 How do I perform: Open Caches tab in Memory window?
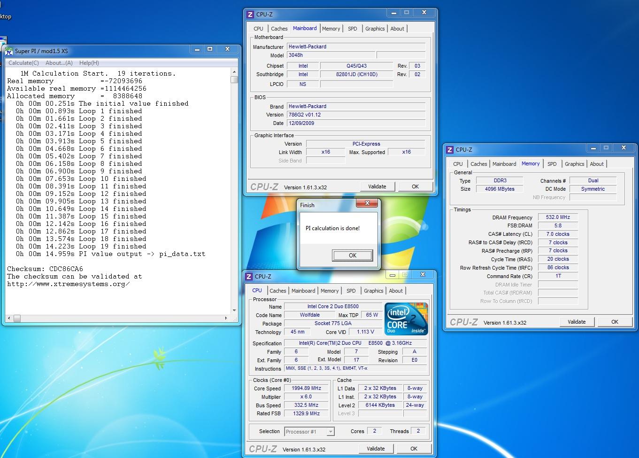tap(479, 164)
